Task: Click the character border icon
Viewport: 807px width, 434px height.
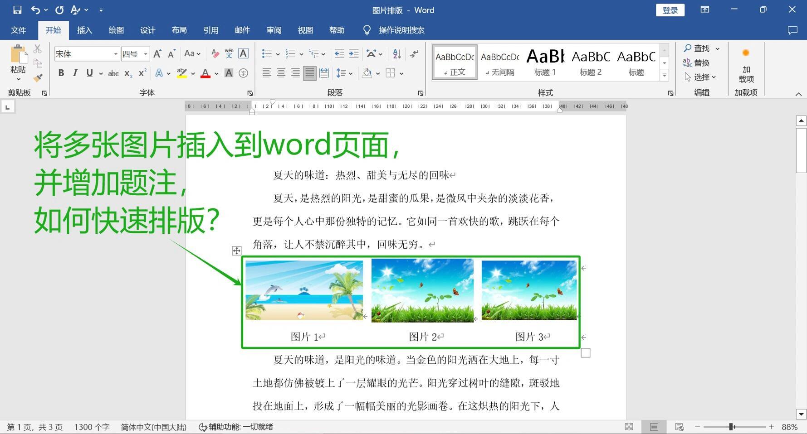Action: [243, 53]
